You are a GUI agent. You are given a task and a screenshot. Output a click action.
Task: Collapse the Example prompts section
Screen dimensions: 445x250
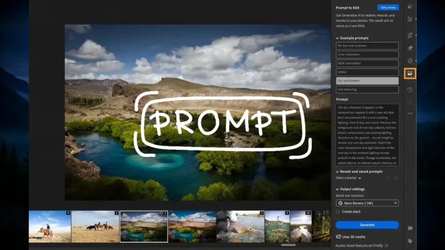point(337,38)
